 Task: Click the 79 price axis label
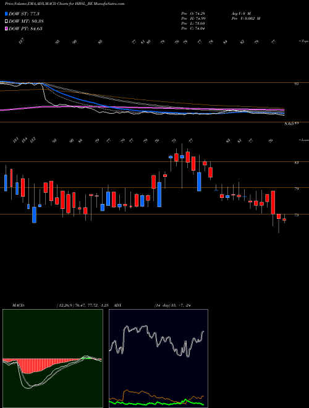296,189
